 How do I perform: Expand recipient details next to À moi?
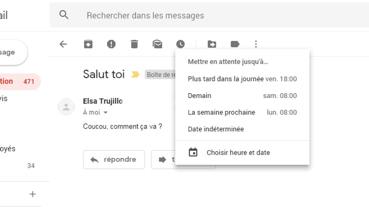106,113
